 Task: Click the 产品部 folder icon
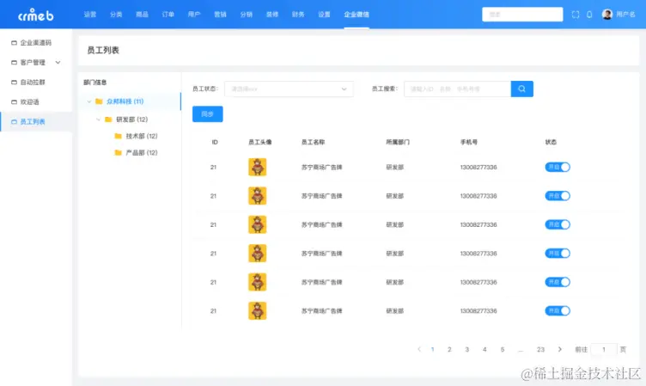pyautogui.click(x=119, y=152)
